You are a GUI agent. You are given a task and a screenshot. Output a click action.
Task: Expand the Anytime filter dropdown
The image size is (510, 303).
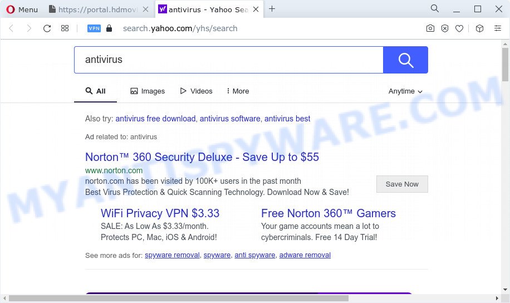[405, 91]
